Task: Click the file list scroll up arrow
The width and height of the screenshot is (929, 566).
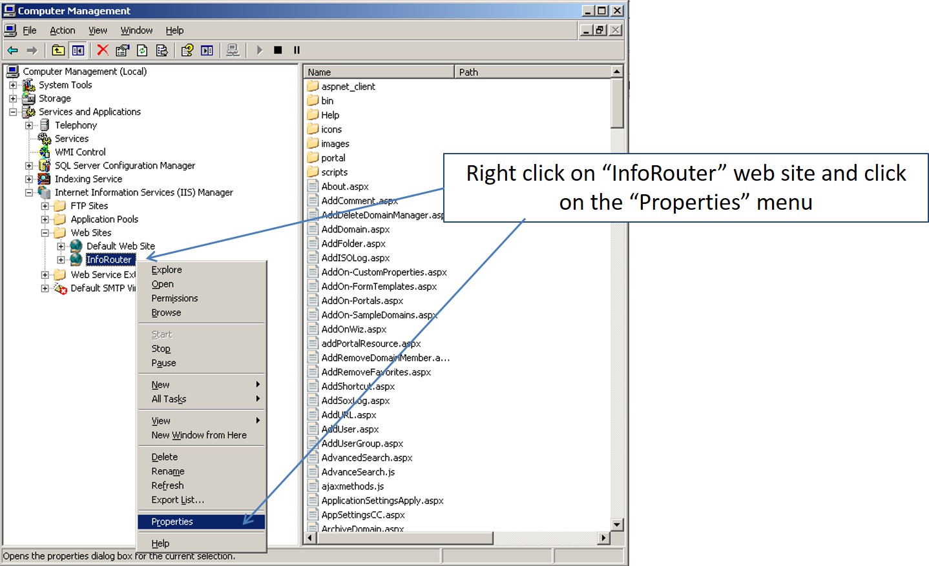Action: pyautogui.click(x=617, y=72)
